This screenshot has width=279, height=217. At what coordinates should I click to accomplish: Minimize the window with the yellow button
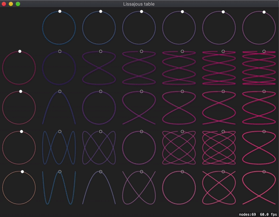click(x=11, y=4)
